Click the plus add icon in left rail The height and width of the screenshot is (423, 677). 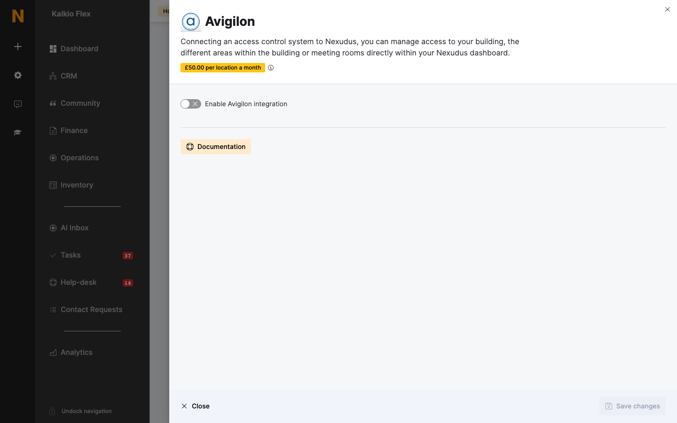coord(18,47)
